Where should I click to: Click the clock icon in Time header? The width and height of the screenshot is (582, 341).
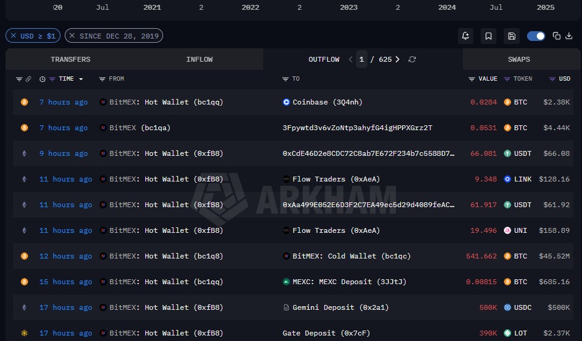click(x=42, y=79)
